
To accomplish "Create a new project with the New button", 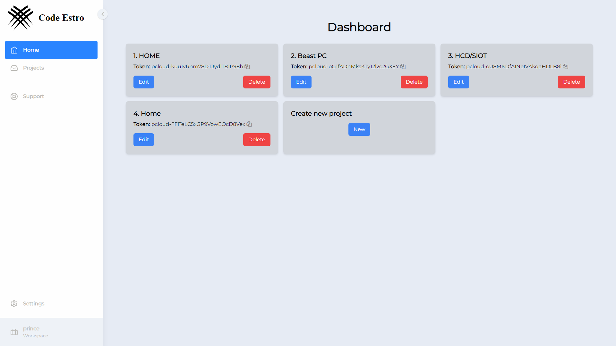I will [359, 129].
